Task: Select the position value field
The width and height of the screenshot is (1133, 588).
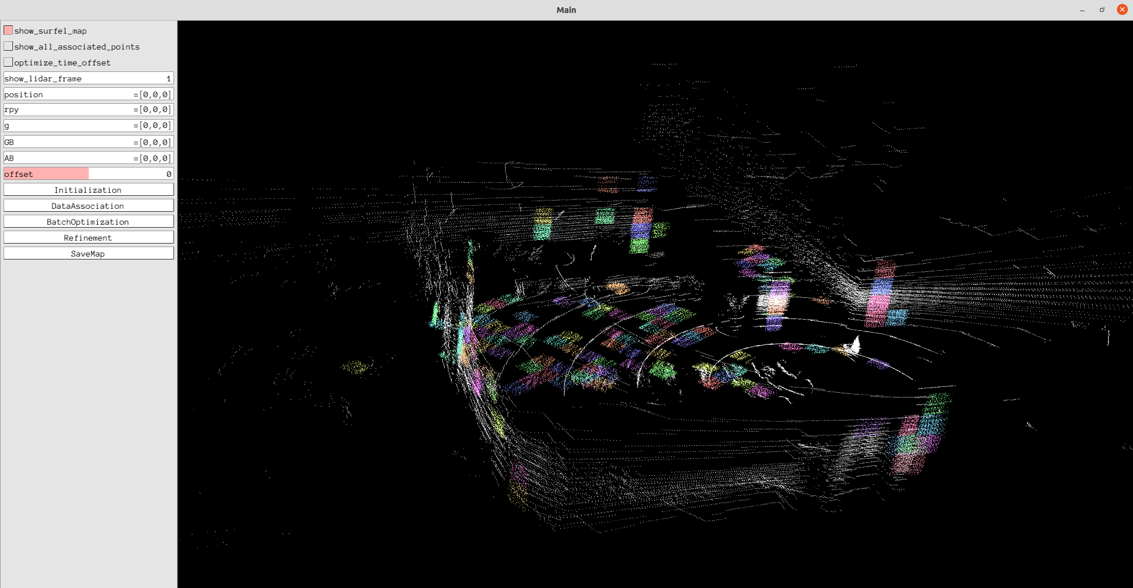Action: tap(89, 94)
